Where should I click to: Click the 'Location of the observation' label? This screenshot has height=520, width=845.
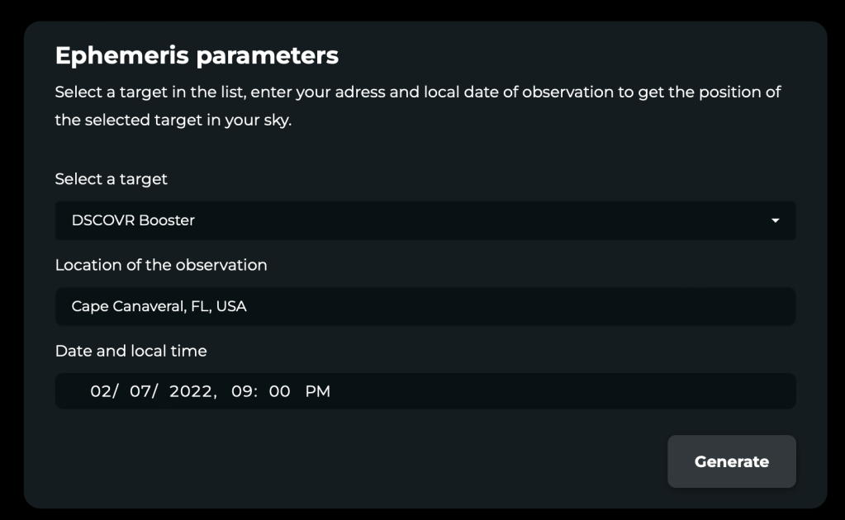coord(160,265)
